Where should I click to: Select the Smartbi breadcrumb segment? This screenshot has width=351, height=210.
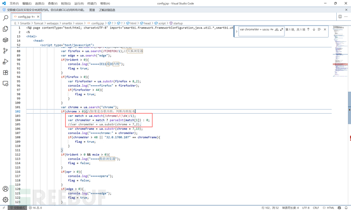coord(25,23)
